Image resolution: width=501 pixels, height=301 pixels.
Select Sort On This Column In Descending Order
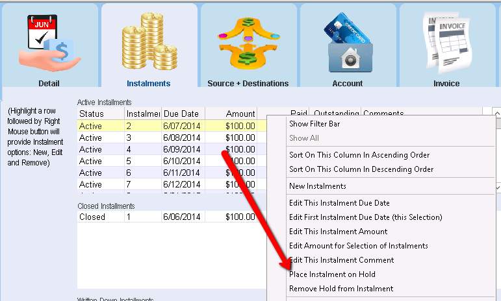[361, 169]
